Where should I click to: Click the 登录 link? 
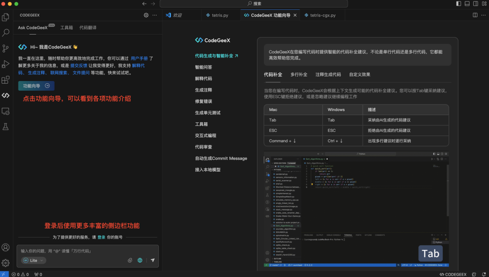click(x=101, y=237)
